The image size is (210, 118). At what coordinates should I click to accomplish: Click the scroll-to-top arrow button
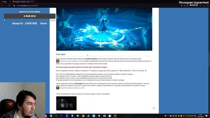[154, 108]
